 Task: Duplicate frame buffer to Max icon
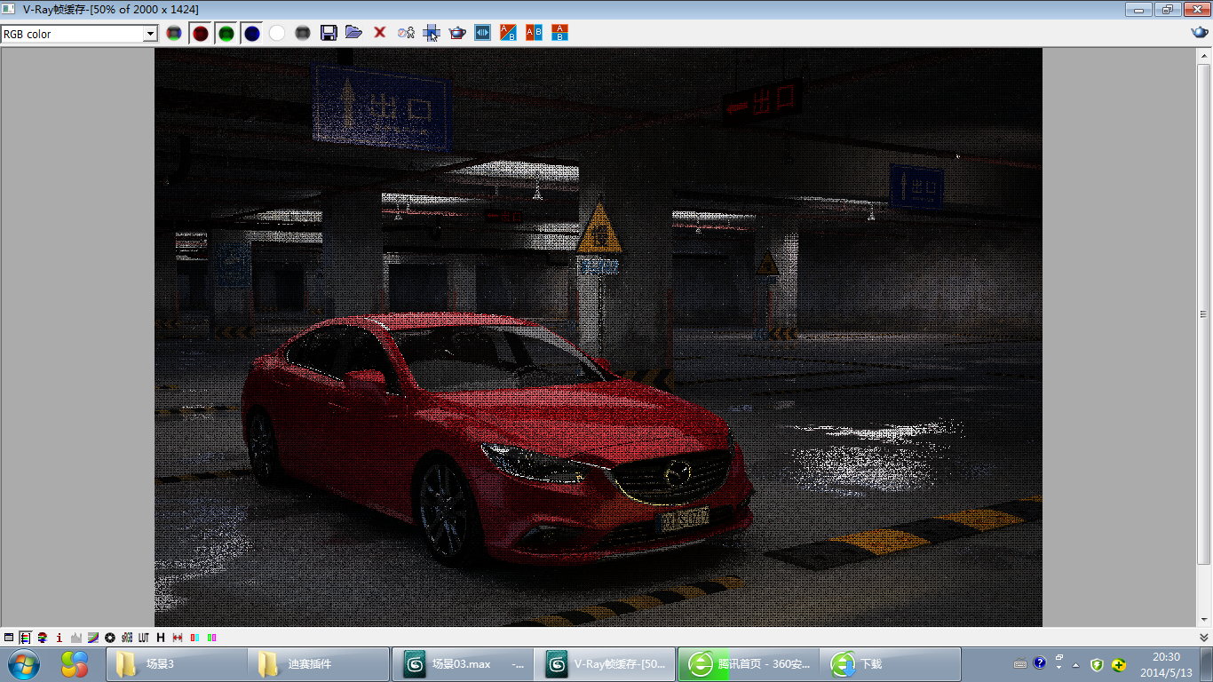tap(406, 33)
